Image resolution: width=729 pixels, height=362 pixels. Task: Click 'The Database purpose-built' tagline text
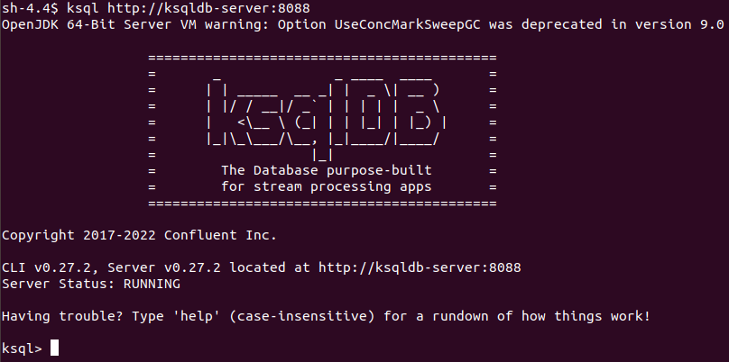click(x=326, y=170)
